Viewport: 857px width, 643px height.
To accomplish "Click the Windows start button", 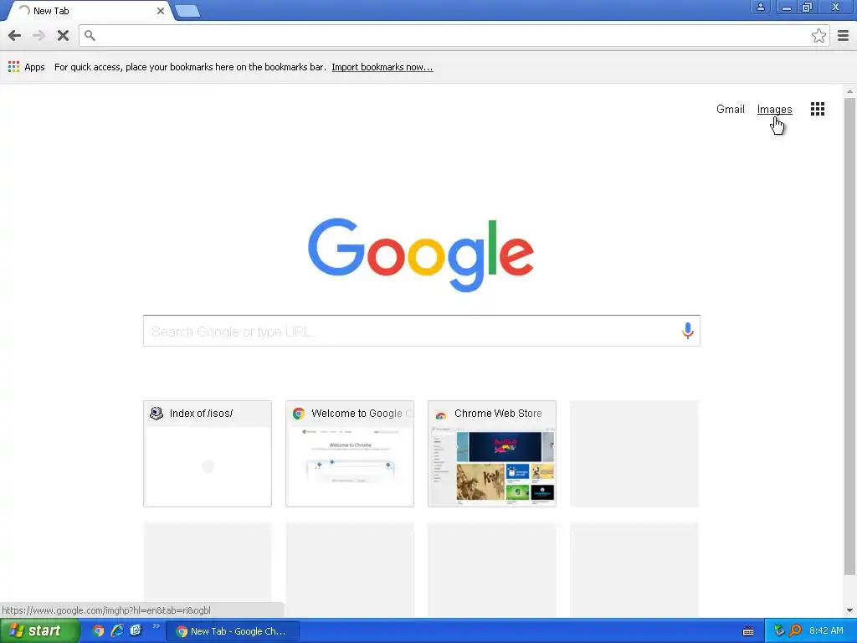I will coord(39,630).
